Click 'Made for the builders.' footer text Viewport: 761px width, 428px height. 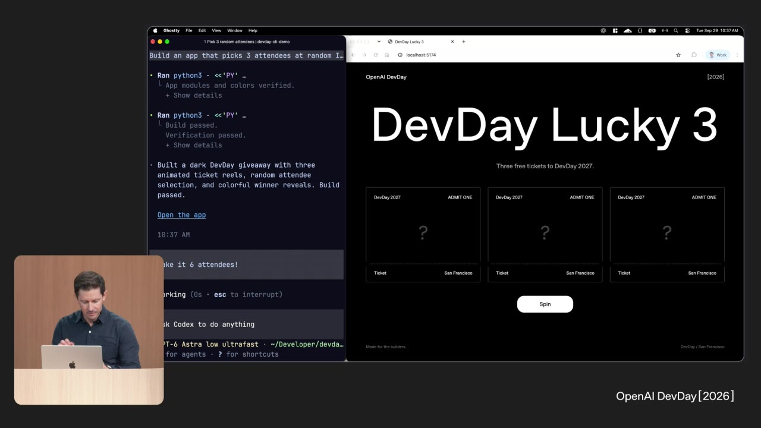386,347
